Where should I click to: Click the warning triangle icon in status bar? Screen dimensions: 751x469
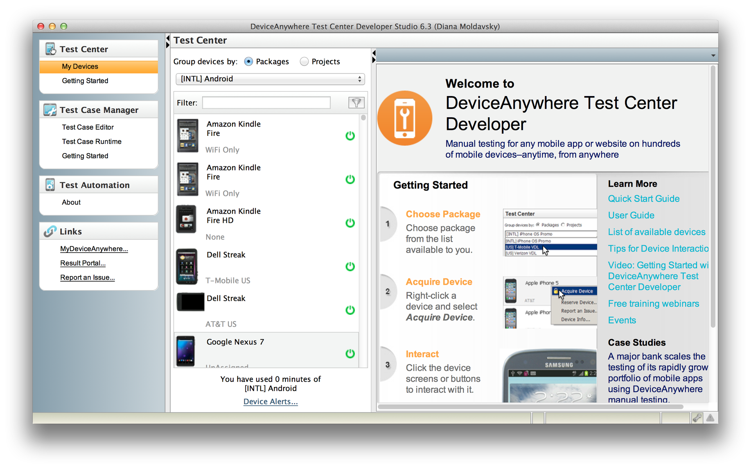click(x=710, y=418)
